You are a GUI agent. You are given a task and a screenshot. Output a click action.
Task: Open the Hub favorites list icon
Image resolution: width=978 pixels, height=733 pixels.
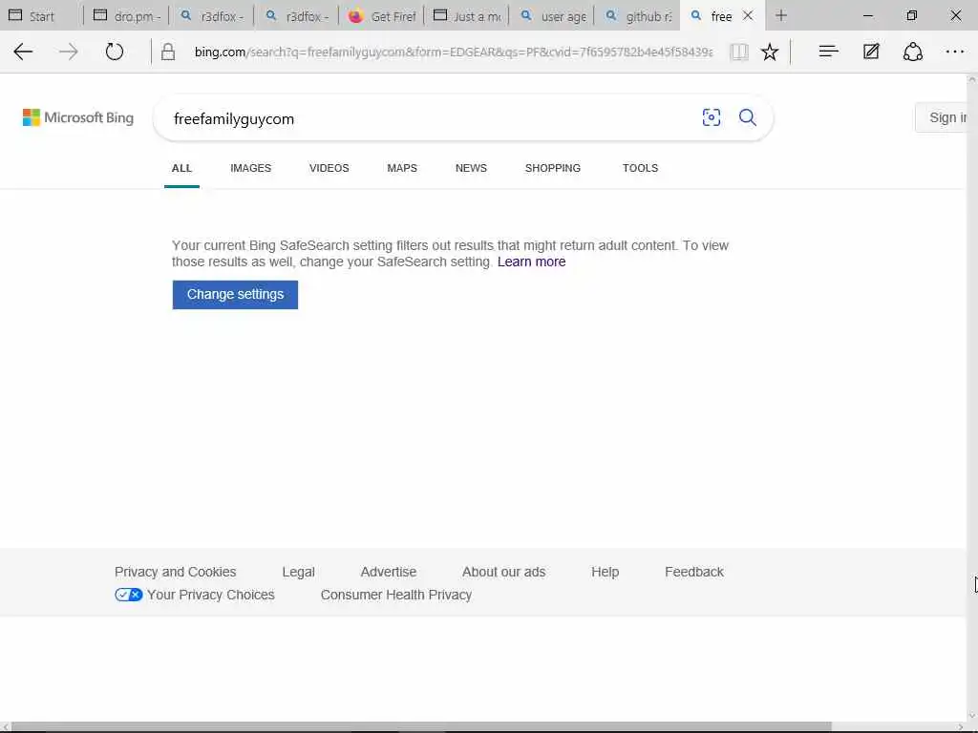click(828, 52)
